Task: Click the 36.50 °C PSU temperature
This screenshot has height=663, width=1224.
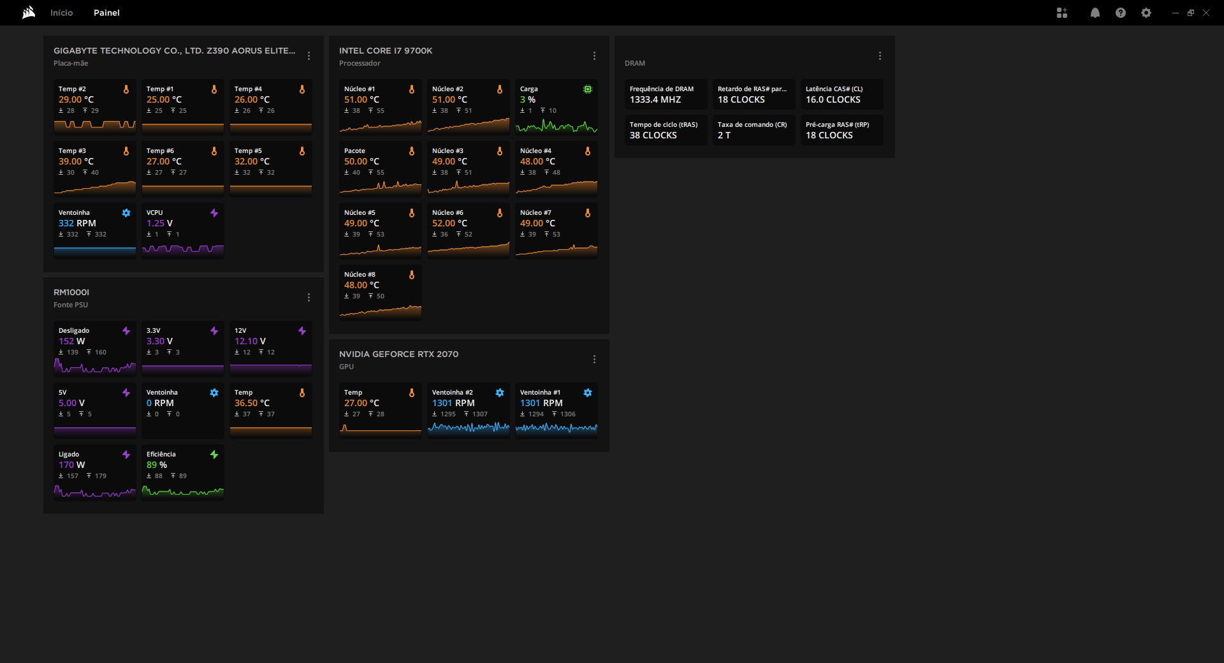Action: tap(252, 403)
